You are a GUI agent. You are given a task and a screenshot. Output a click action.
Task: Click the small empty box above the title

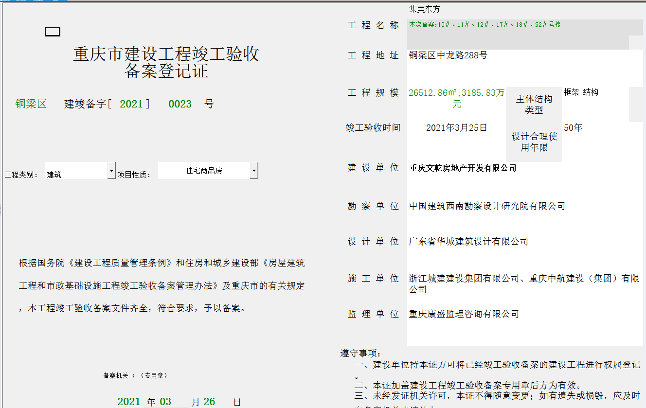click(53, 32)
